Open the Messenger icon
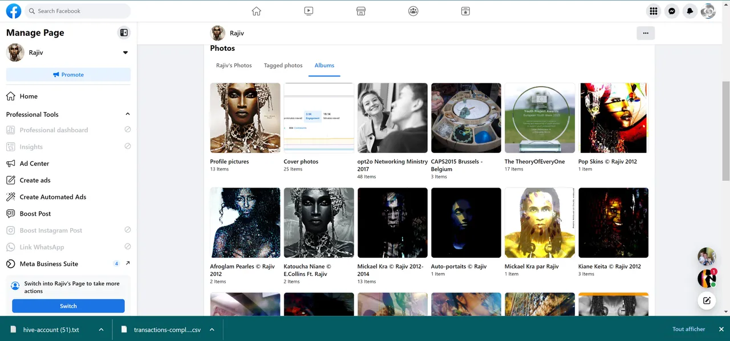This screenshot has height=341, width=730. (672, 11)
